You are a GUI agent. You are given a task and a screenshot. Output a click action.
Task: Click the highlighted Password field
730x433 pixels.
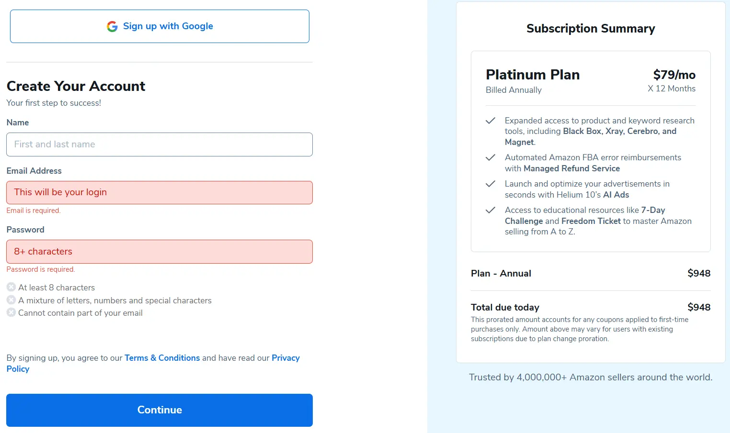tap(160, 252)
